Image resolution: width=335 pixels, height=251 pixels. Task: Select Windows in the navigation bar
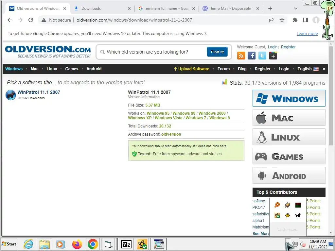(14, 69)
